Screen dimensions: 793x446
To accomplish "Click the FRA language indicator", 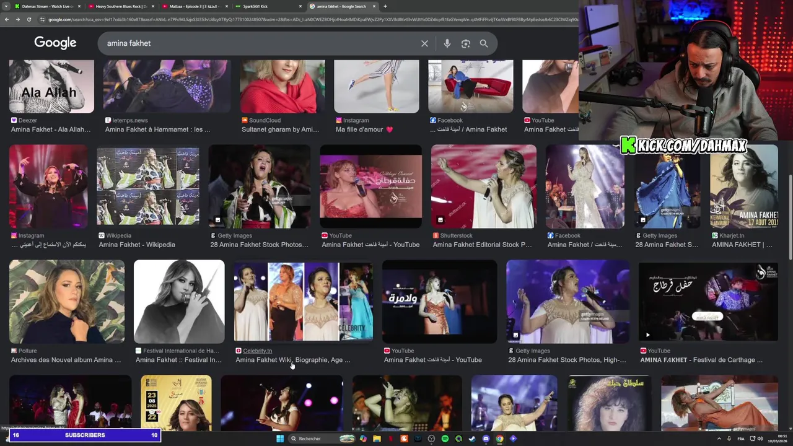I will 742,439.
